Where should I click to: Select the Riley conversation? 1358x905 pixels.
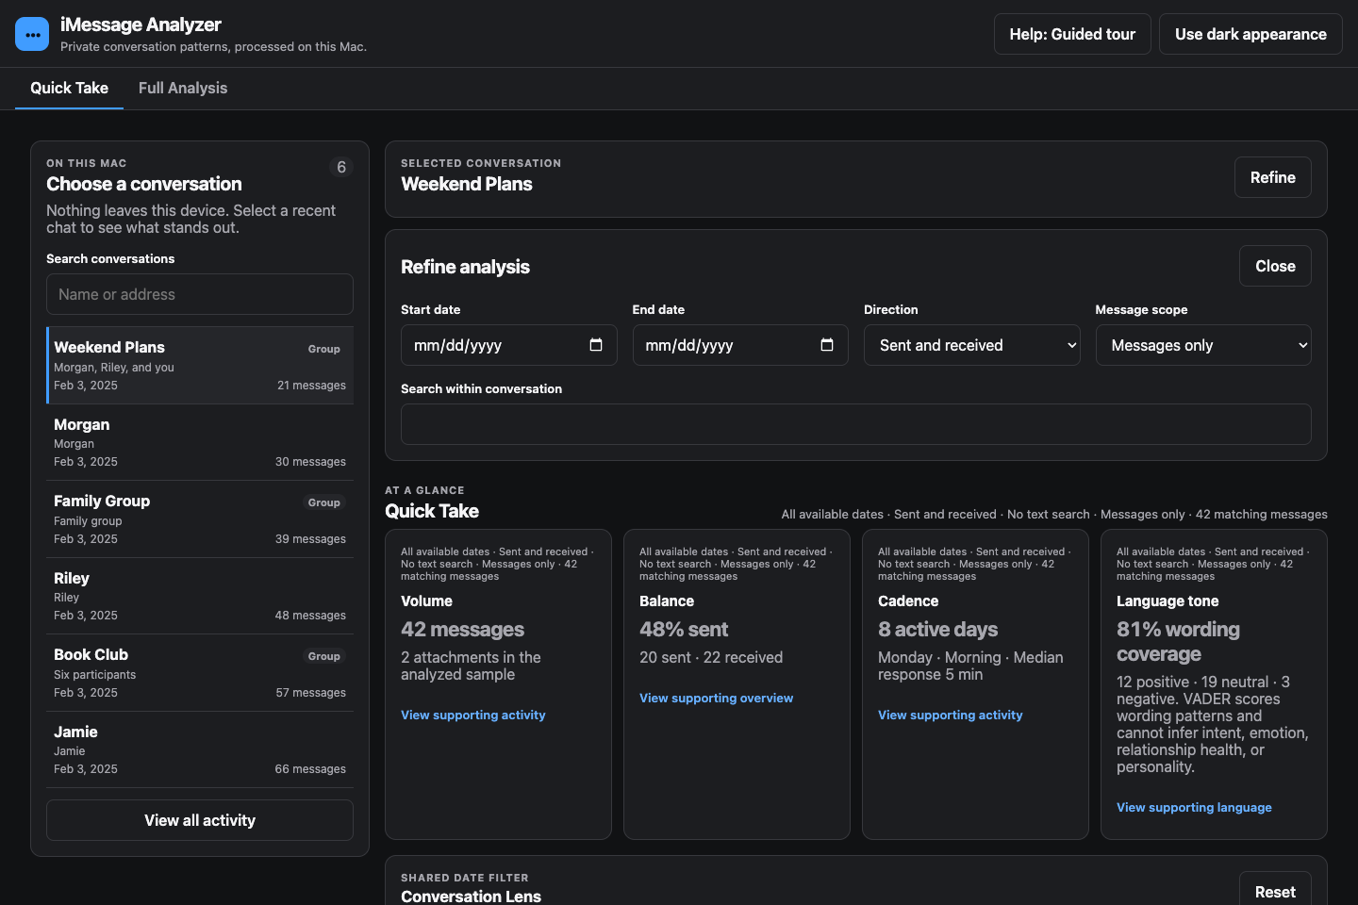pyautogui.click(x=200, y=597)
